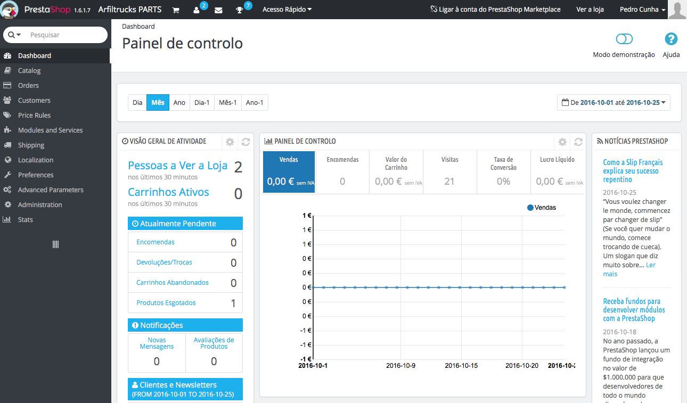
Task: Open the Receba fundos para desenvolver módulos article
Action: 634,310
